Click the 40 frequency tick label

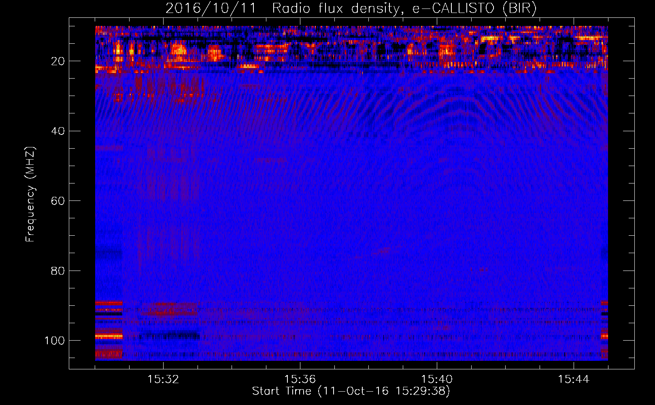click(58, 131)
